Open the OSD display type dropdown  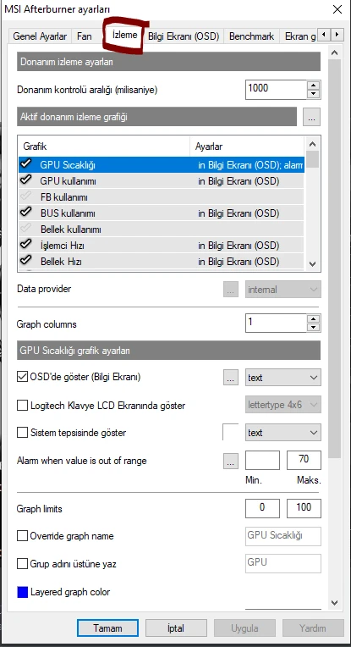coord(283,378)
